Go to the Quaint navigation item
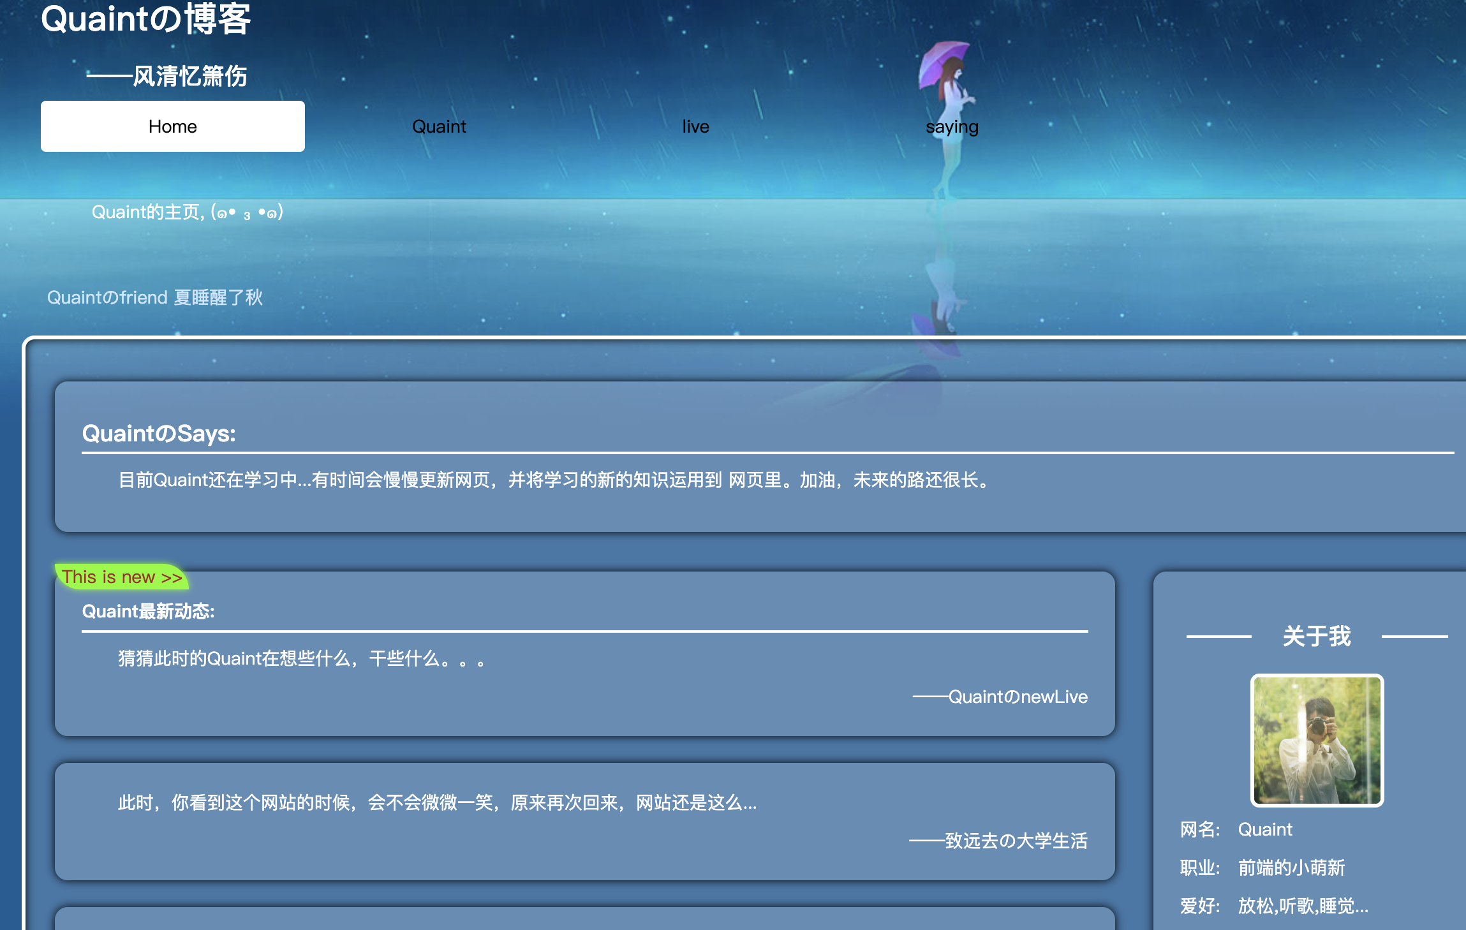Screen dimensions: 1466x930 pyautogui.click(x=439, y=126)
